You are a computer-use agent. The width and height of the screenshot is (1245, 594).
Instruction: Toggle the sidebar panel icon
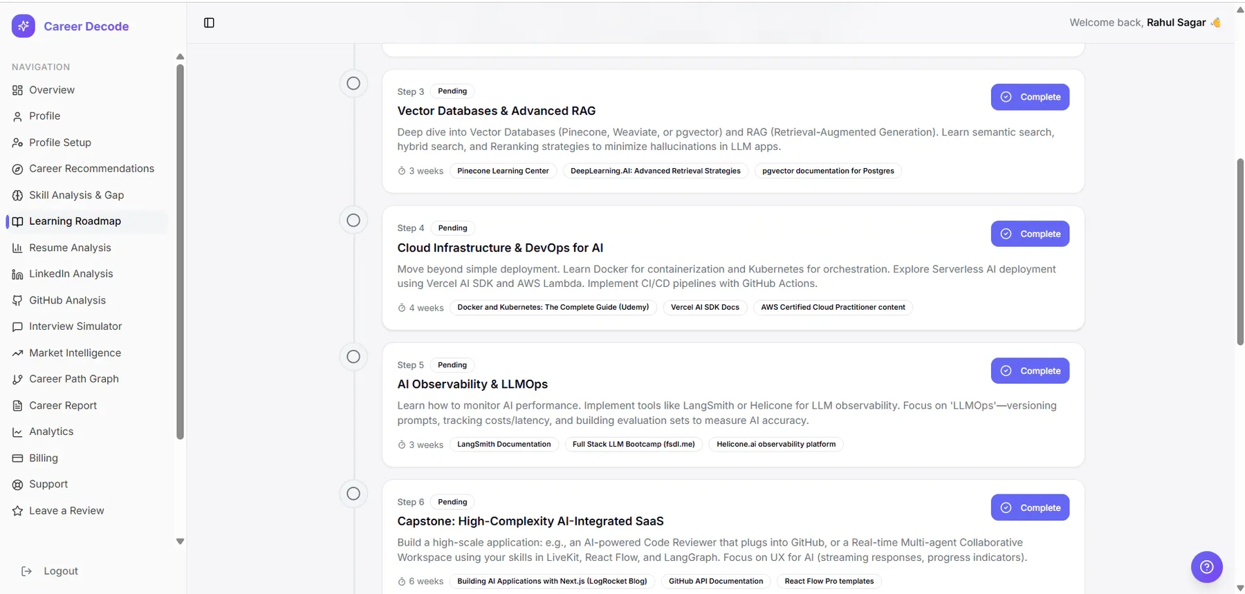pos(209,23)
